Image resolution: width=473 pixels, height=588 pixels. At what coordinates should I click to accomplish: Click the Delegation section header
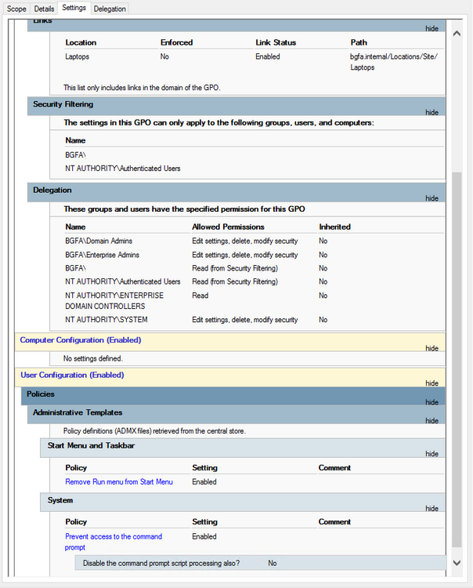[x=236, y=192]
